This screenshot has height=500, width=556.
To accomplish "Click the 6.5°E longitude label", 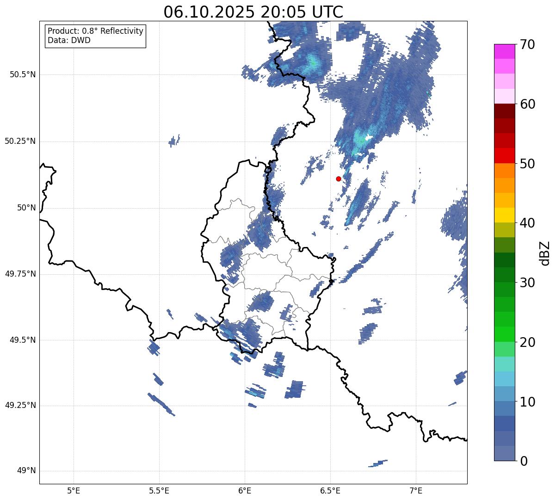I will [x=330, y=490].
